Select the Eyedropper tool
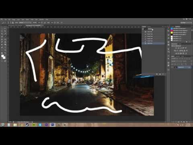Screen dimensions: 193x145 pyautogui.click(x=5, y=34)
